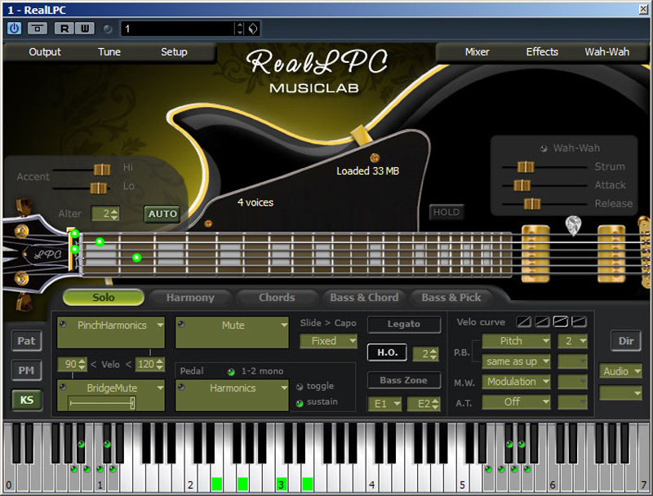Click the Legato button
The width and height of the screenshot is (653, 496).
point(404,324)
